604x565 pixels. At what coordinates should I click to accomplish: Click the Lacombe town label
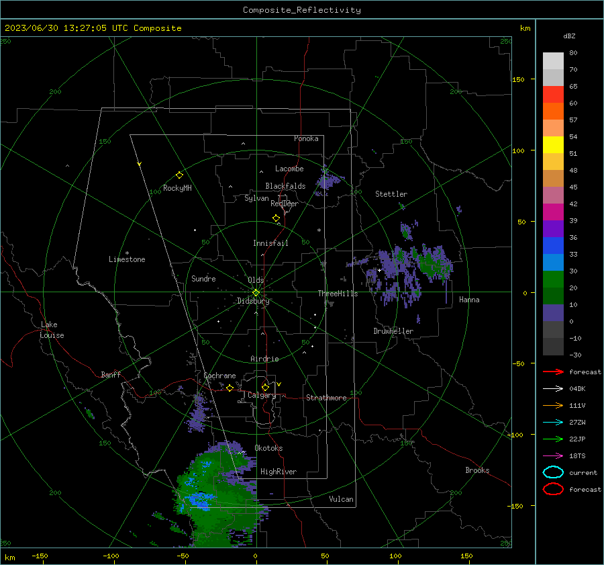click(x=289, y=169)
